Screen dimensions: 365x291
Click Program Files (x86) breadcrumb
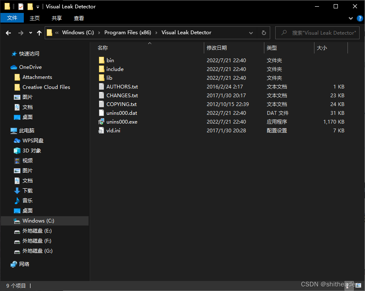(x=127, y=33)
